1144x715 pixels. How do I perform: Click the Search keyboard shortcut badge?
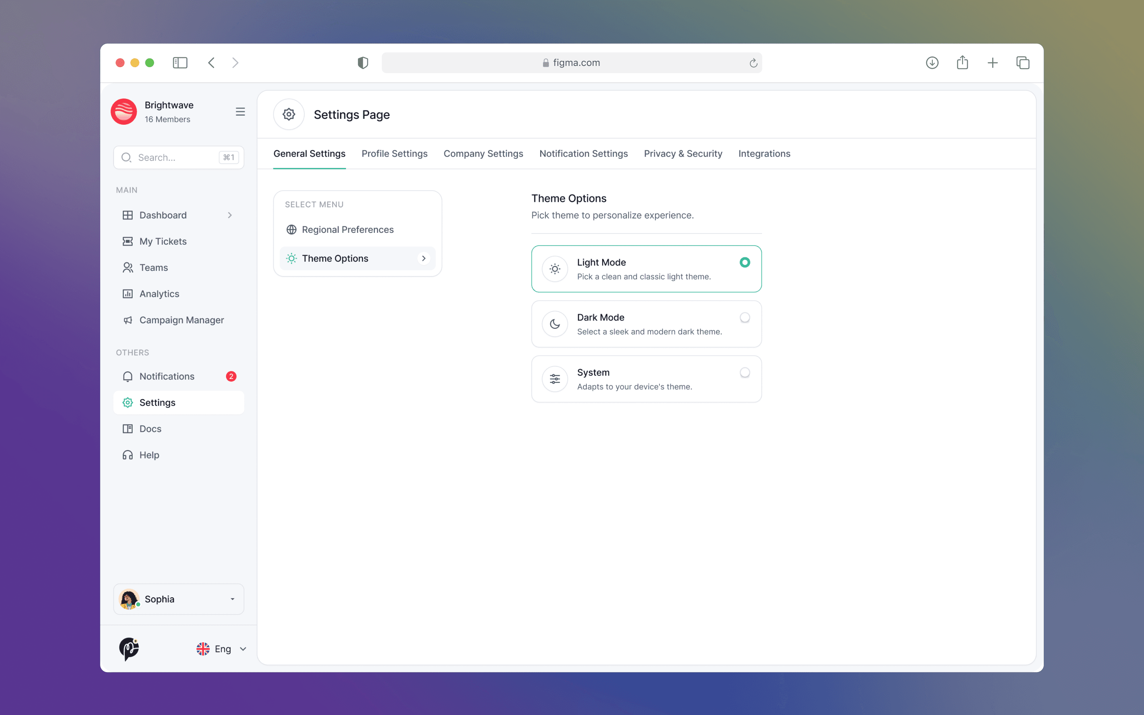coord(229,157)
